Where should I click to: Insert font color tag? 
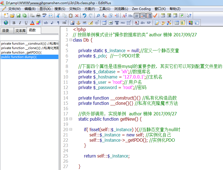(32, 23)
